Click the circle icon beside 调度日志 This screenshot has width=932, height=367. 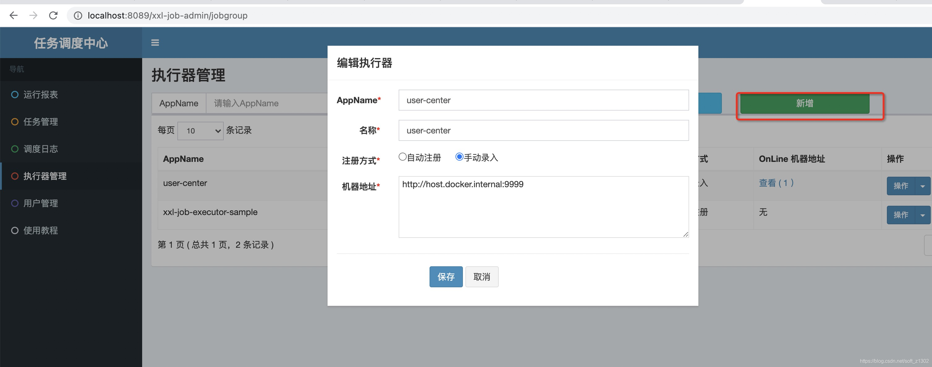(15, 149)
